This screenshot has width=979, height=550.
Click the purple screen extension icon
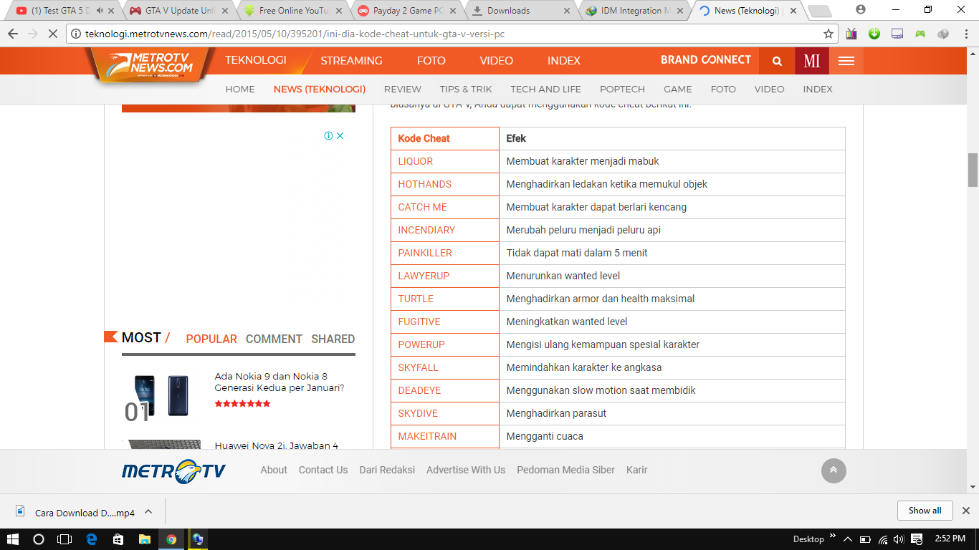pos(897,34)
